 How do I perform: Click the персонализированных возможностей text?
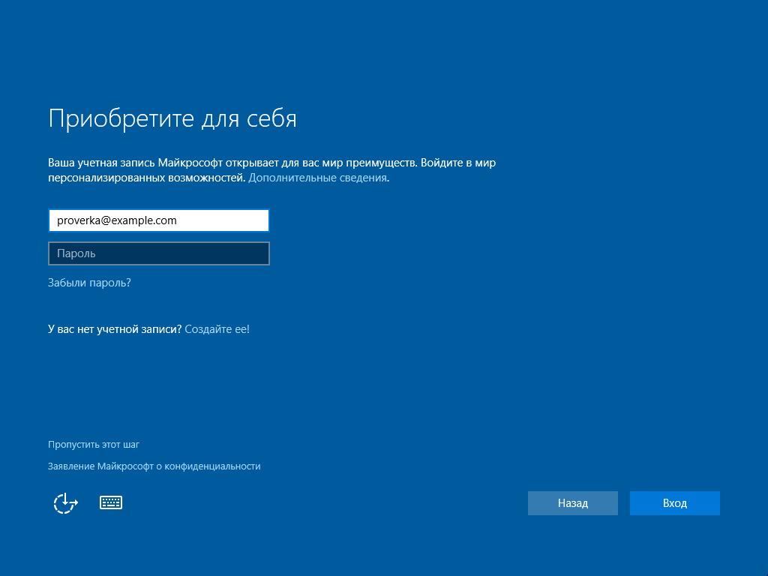point(146,178)
